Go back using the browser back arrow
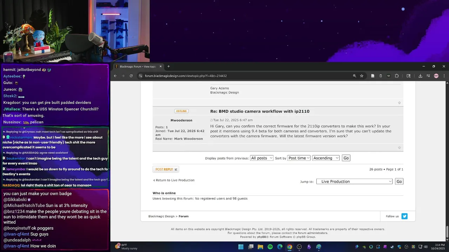Image resolution: width=449 pixels, height=252 pixels. pos(115,76)
